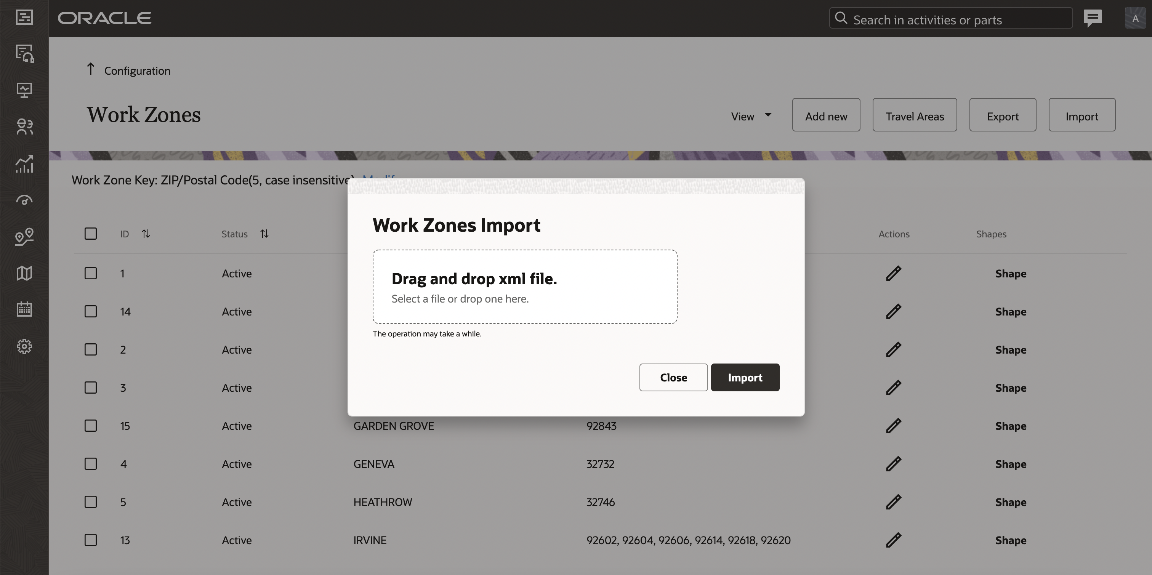This screenshot has width=1152, height=575.
Task: Click the dark Import button in dialog
Action: click(x=745, y=377)
